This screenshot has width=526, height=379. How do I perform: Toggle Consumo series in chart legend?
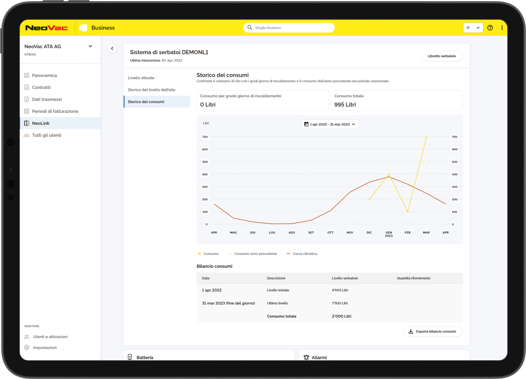coord(208,254)
